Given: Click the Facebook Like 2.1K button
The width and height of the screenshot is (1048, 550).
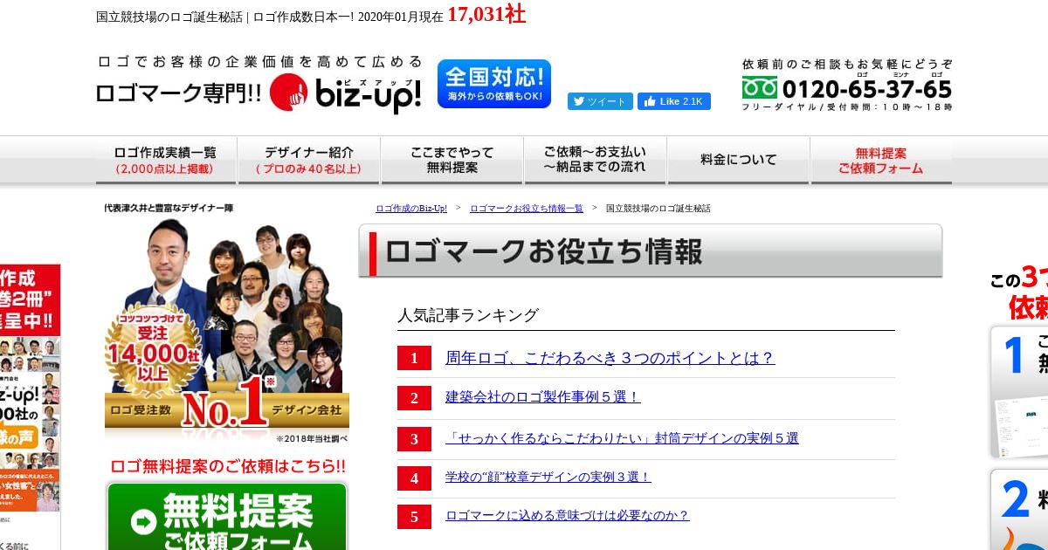Looking at the screenshot, I should (673, 101).
